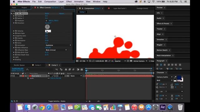This screenshot has width=200, height=112.
Task: Hide the Red Solid 2 layer eye
Action: click(12, 76)
